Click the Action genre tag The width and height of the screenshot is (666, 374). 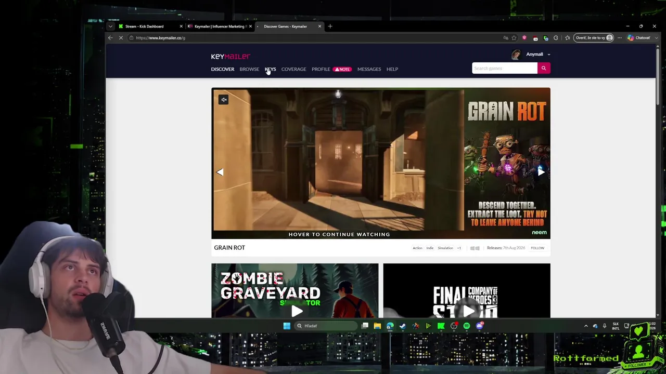tap(417, 248)
